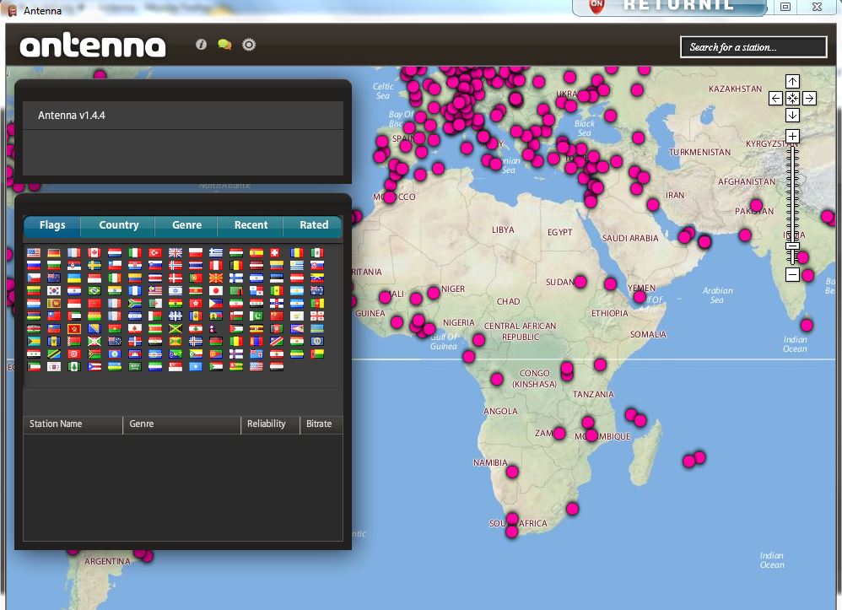842x610 pixels.
Task: Select the Macedonia flag
Action: tap(216, 278)
